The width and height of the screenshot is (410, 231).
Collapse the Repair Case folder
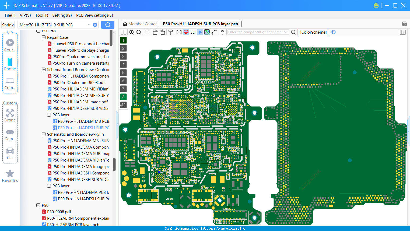(44, 37)
